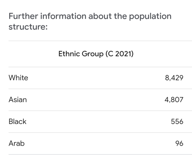Click the word "structure:" in the heading

pyautogui.click(x=28, y=27)
